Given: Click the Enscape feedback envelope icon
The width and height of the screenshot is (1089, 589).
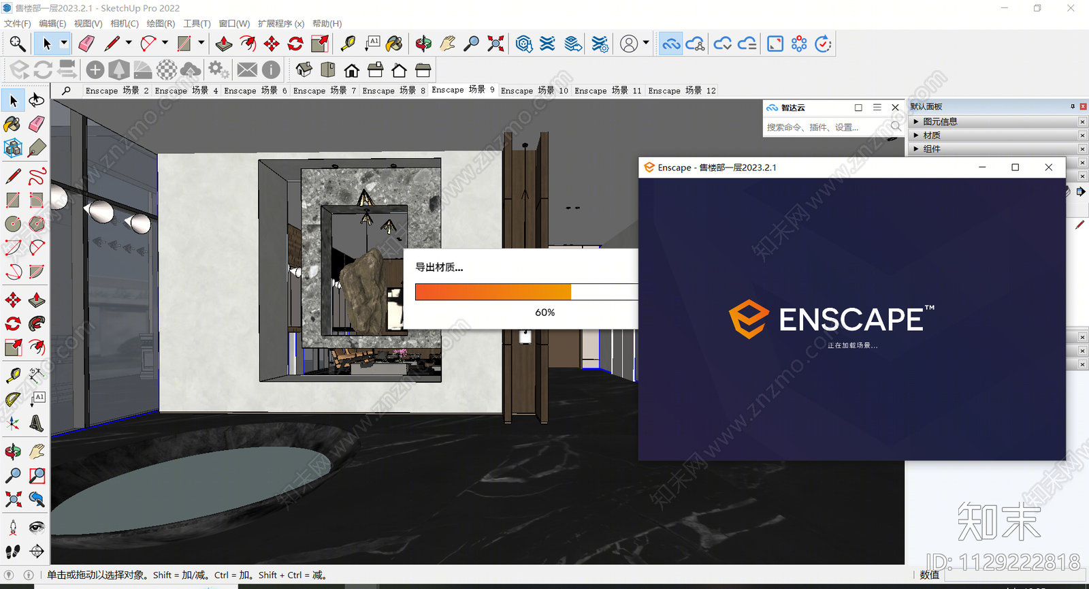Looking at the screenshot, I should pos(247,69).
